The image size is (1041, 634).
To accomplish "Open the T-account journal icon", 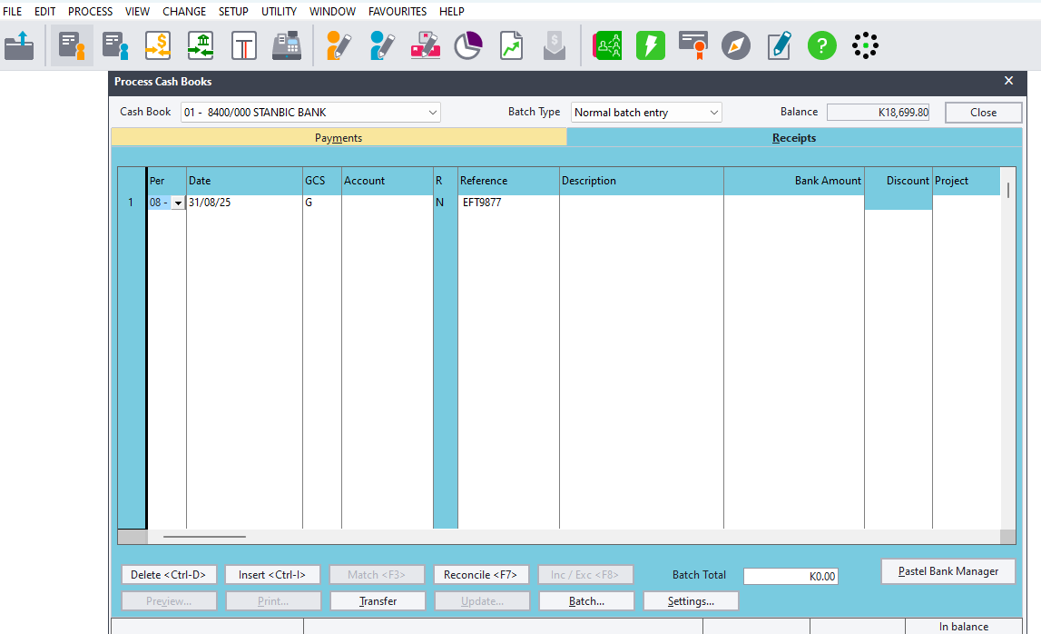I will [x=243, y=45].
